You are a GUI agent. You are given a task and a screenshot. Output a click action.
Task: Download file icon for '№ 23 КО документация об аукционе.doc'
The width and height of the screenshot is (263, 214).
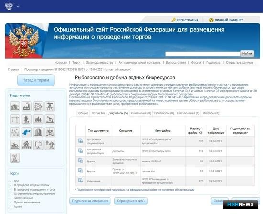point(80,140)
